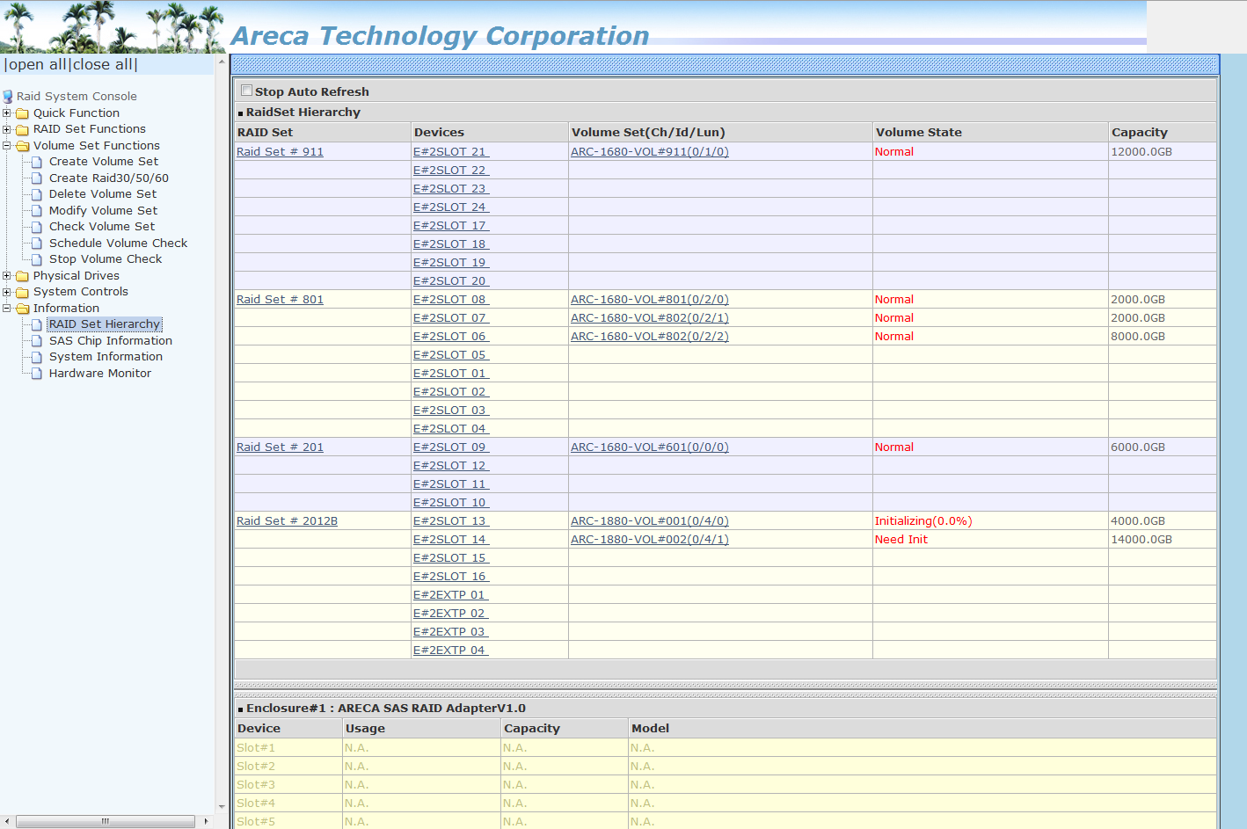Viewport: 1247px width, 829px height.
Task: Click the Hardware Monitor page icon
Action: [37, 374]
